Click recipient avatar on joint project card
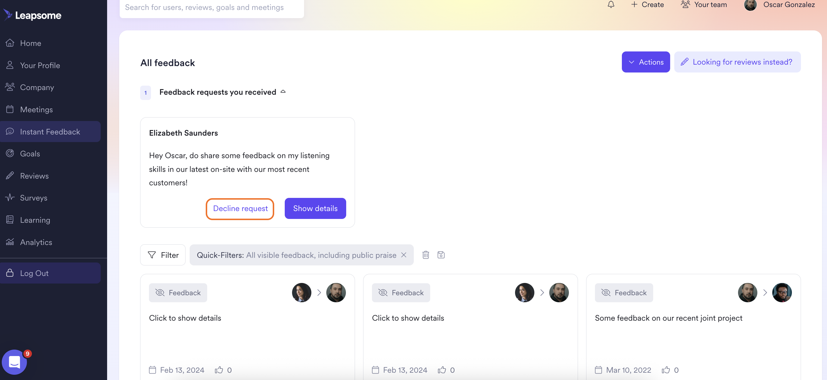The height and width of the screenshot is (380, 827). click(x=782, y=293)
